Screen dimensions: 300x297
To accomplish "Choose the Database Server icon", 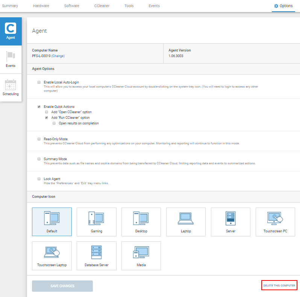I will click(96, 256).
